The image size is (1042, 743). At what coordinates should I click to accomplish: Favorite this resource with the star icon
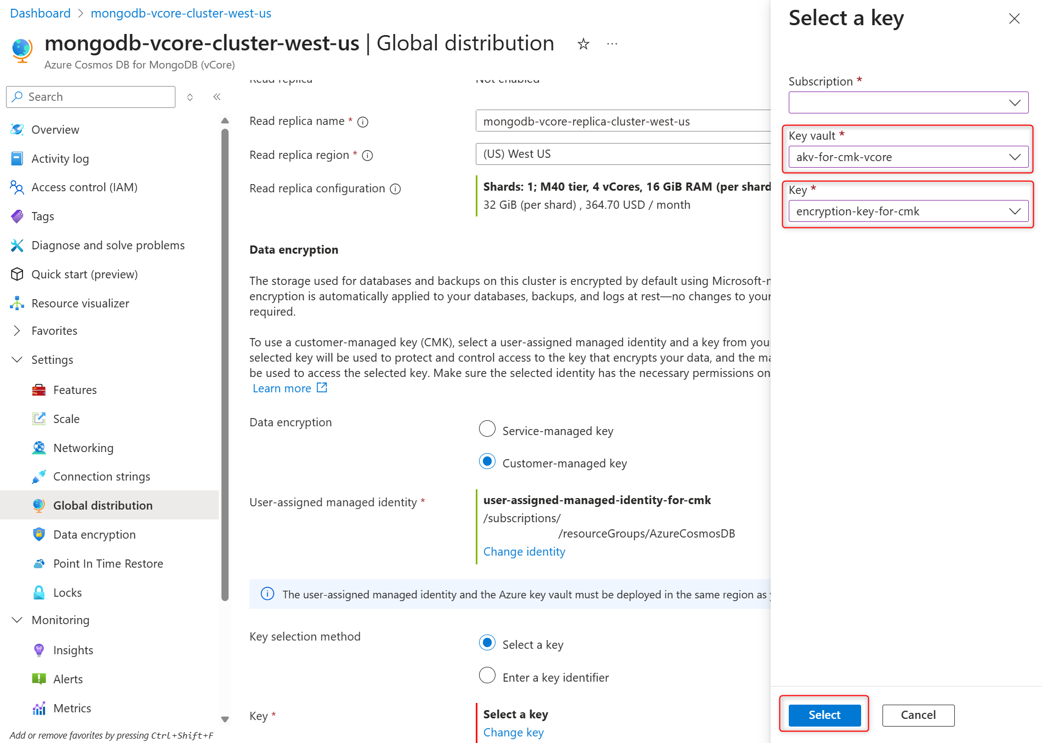(x=583, y=44)
